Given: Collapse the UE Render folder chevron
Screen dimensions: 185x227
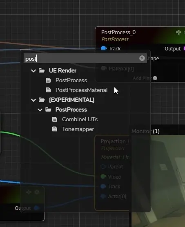Looking at the screenshot, I should (33, 71).
